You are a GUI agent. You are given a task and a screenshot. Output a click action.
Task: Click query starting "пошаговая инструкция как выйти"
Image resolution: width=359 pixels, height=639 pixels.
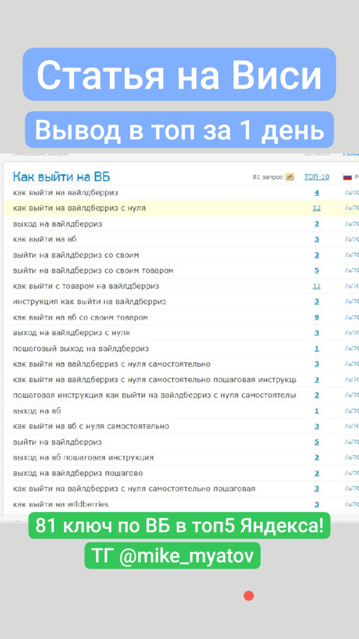tap(155, 395)
